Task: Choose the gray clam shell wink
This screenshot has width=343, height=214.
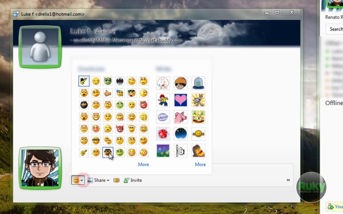Action: click(163, 117)
